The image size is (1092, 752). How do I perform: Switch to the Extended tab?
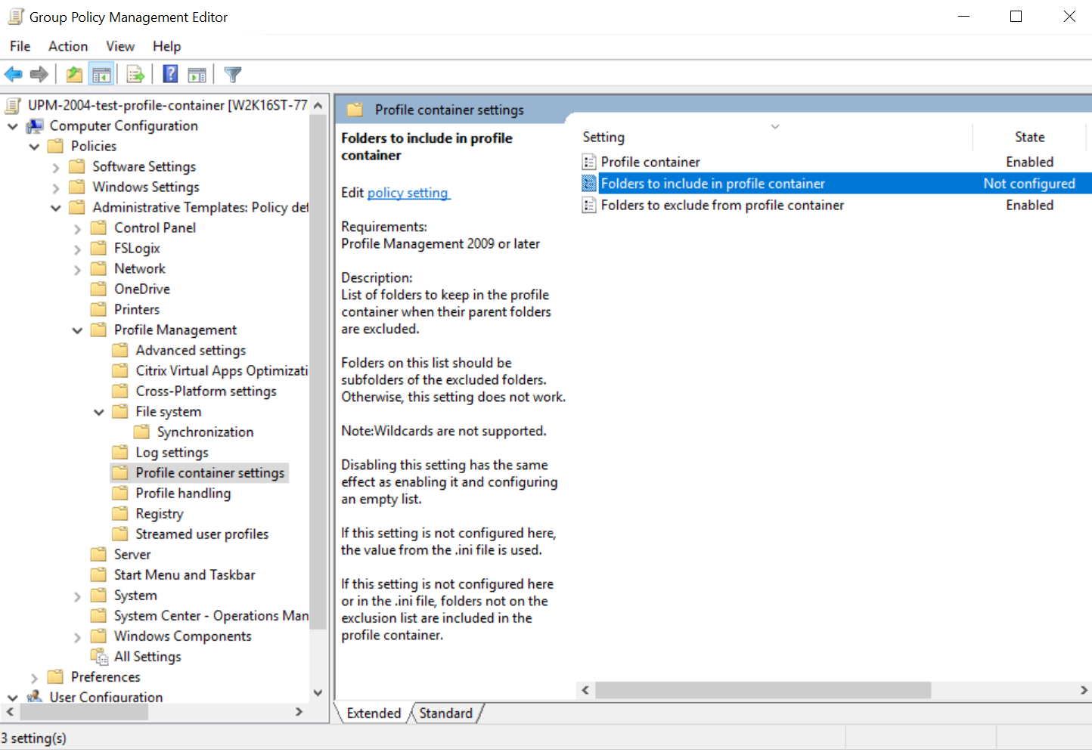click(x=374, y=713)
